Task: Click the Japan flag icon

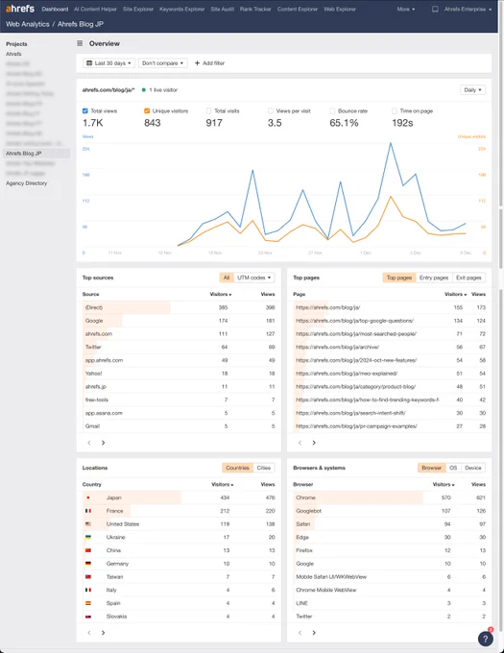Action: 88,497
